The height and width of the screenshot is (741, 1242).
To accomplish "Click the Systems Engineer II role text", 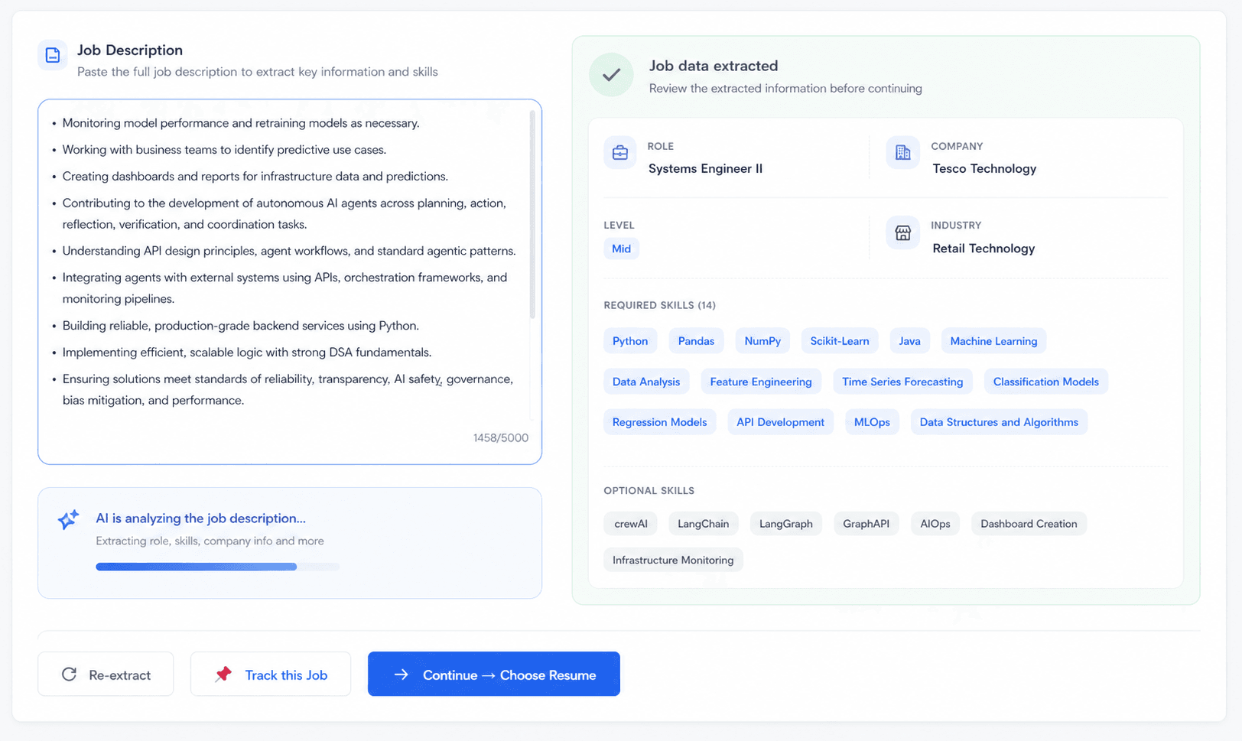I will pos(705,169).
